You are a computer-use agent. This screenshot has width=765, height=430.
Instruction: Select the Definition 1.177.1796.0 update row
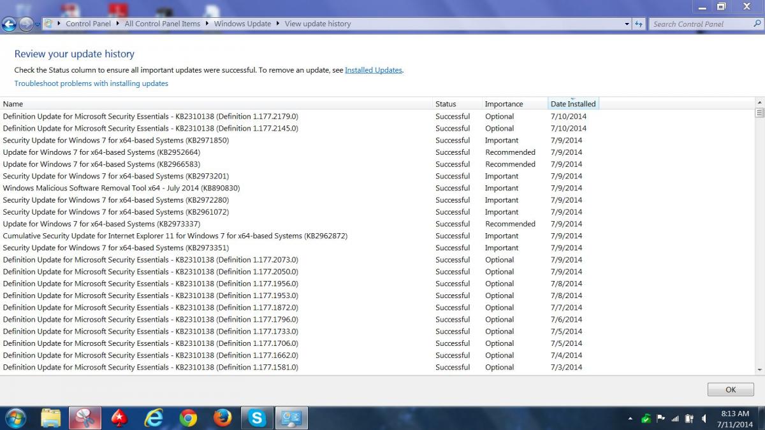(377, 319)
